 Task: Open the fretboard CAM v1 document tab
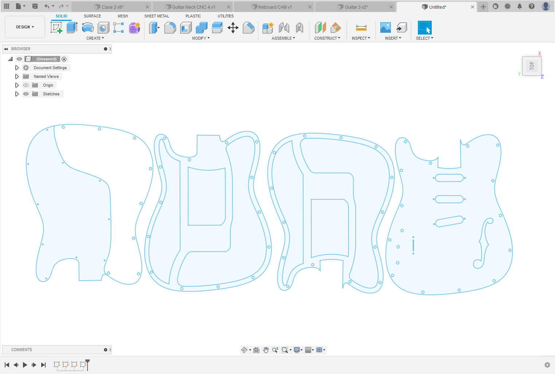point(274,7)
